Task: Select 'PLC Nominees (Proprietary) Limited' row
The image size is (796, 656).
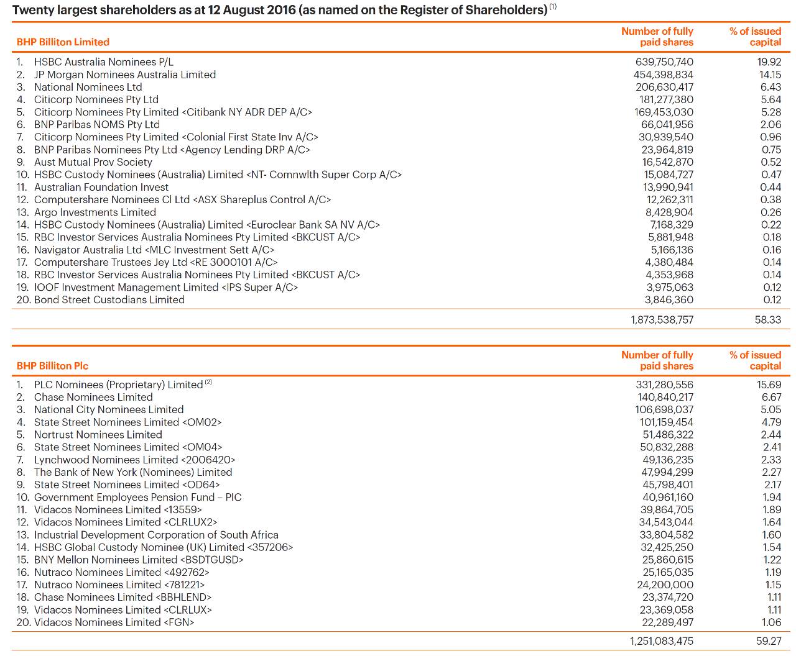Action: [x=123, y=385]
